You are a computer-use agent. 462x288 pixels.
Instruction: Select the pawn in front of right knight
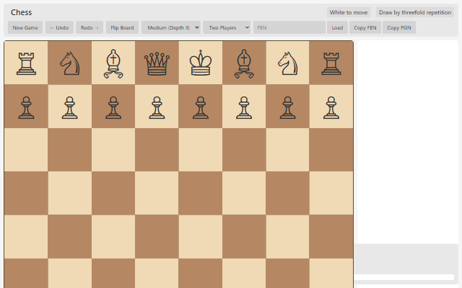coord(288,107)
